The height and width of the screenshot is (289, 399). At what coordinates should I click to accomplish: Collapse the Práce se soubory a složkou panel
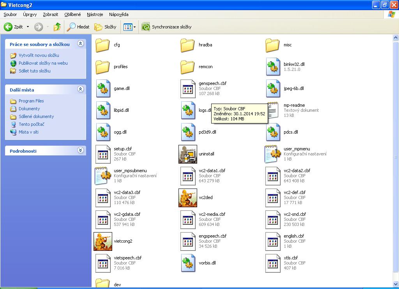point(80,44)
